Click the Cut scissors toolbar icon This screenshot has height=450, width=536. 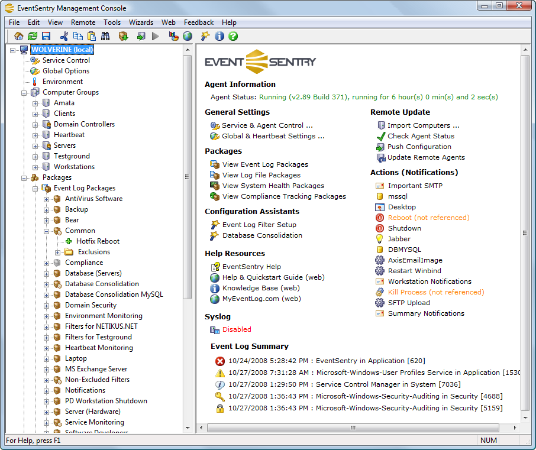pos(64,36)
